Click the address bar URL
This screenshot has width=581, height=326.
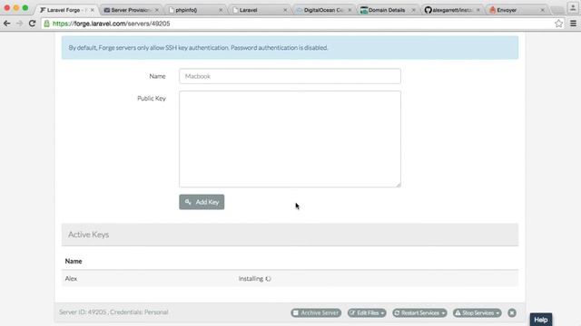click(111, 24)
